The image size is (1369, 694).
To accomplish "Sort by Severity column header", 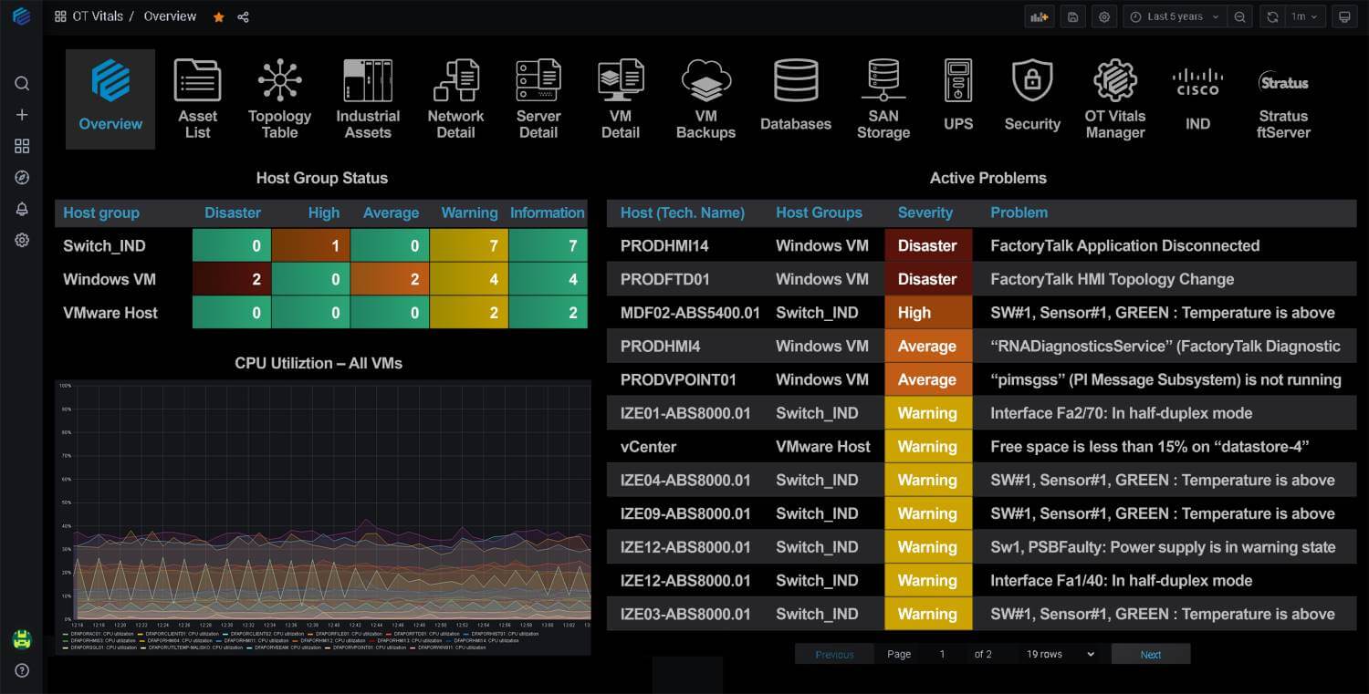I will coord(925,212).
